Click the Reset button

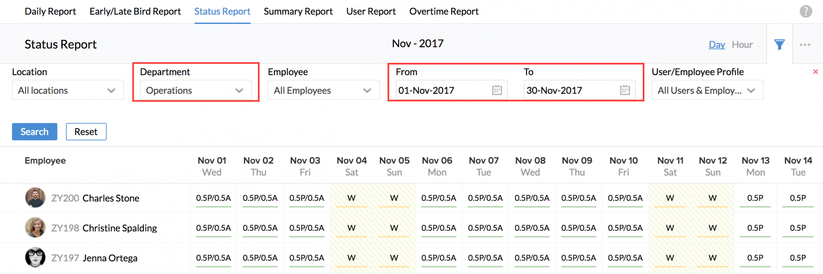[x=86, y=132]
